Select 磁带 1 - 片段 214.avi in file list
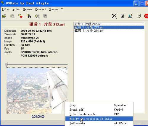This screenshot has height=126, width=148. 109,31
